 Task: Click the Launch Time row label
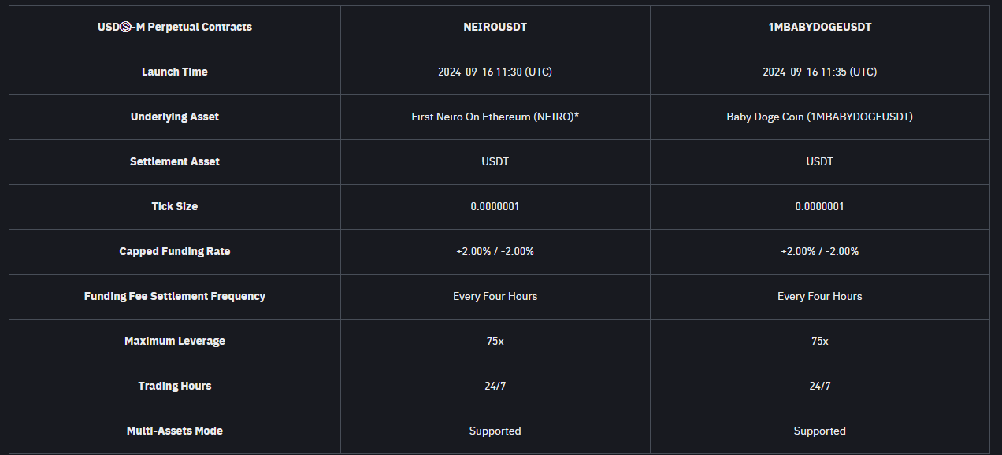pyautogui.click(x=175, y=72)
